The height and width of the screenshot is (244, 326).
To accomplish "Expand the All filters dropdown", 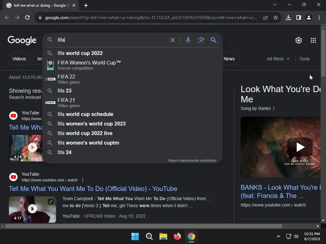I will pyautogui.click(x=278, y=59).
